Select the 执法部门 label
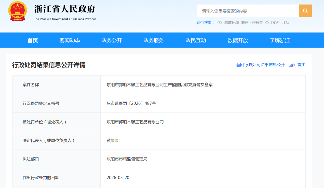 coord(31,159)
